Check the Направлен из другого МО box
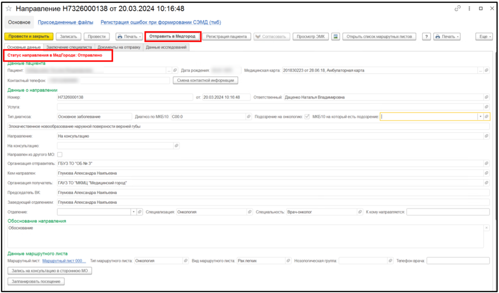This screenshot has width=499, height=293. pos(60,155)
